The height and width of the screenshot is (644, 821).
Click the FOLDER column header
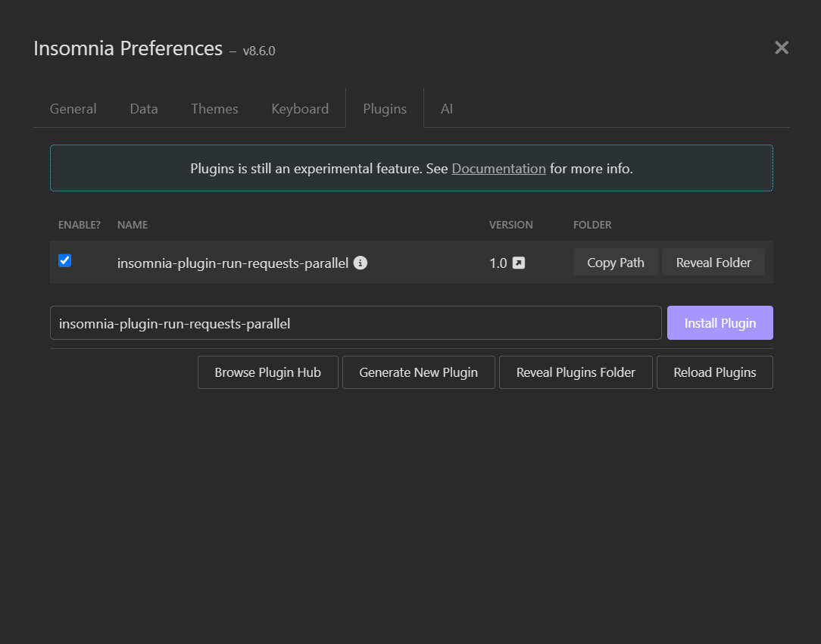(592, 225)
